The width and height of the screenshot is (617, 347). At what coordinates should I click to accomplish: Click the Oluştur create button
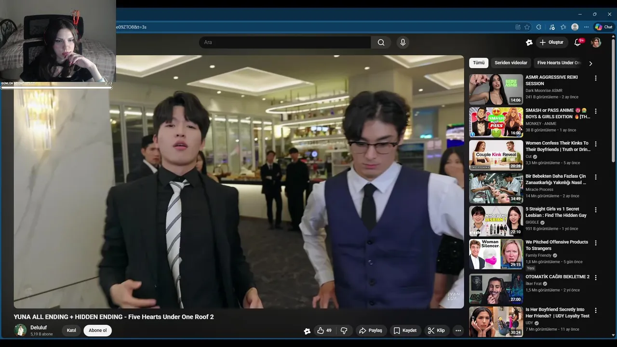click(551, 42)
